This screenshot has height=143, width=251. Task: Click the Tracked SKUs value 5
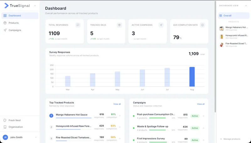(92, 33)
